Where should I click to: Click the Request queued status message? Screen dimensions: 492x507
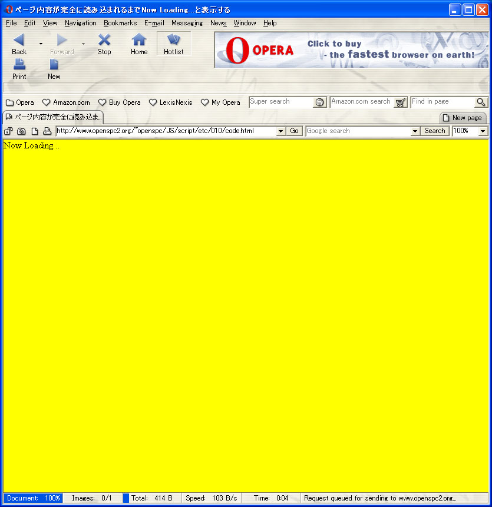(380, 498)
